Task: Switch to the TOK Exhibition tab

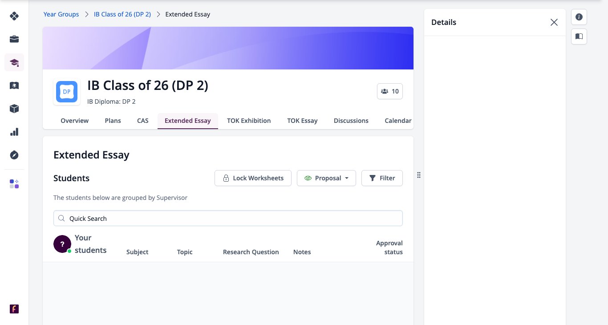Action: click(x=249, y=121)
